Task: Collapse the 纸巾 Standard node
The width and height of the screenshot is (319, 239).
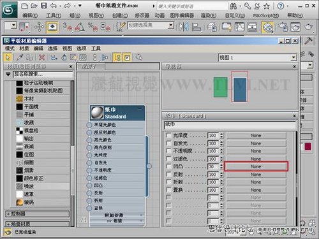Action: pyautogui.click(x=140, y=110)
